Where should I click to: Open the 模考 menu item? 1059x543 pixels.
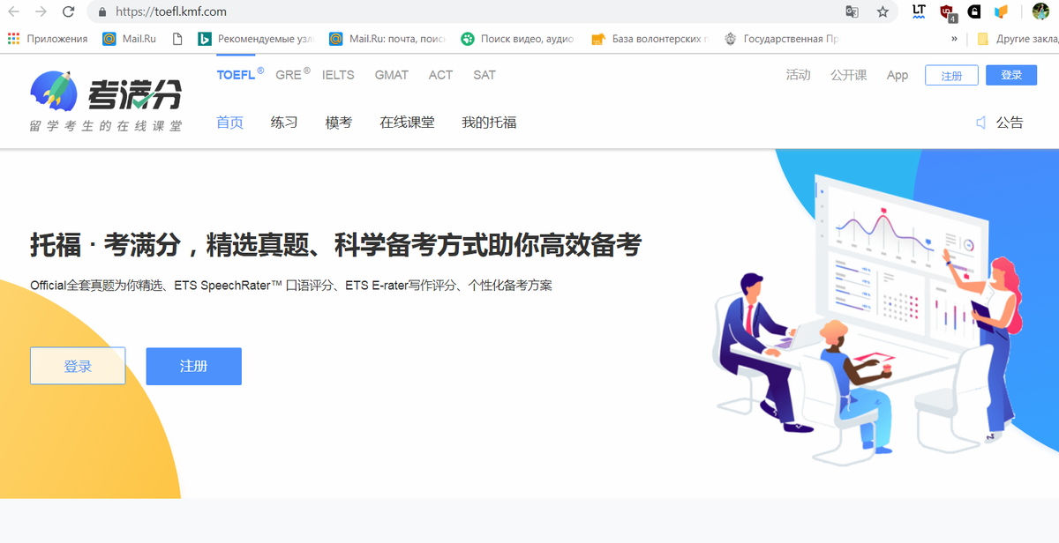(339, 123)
